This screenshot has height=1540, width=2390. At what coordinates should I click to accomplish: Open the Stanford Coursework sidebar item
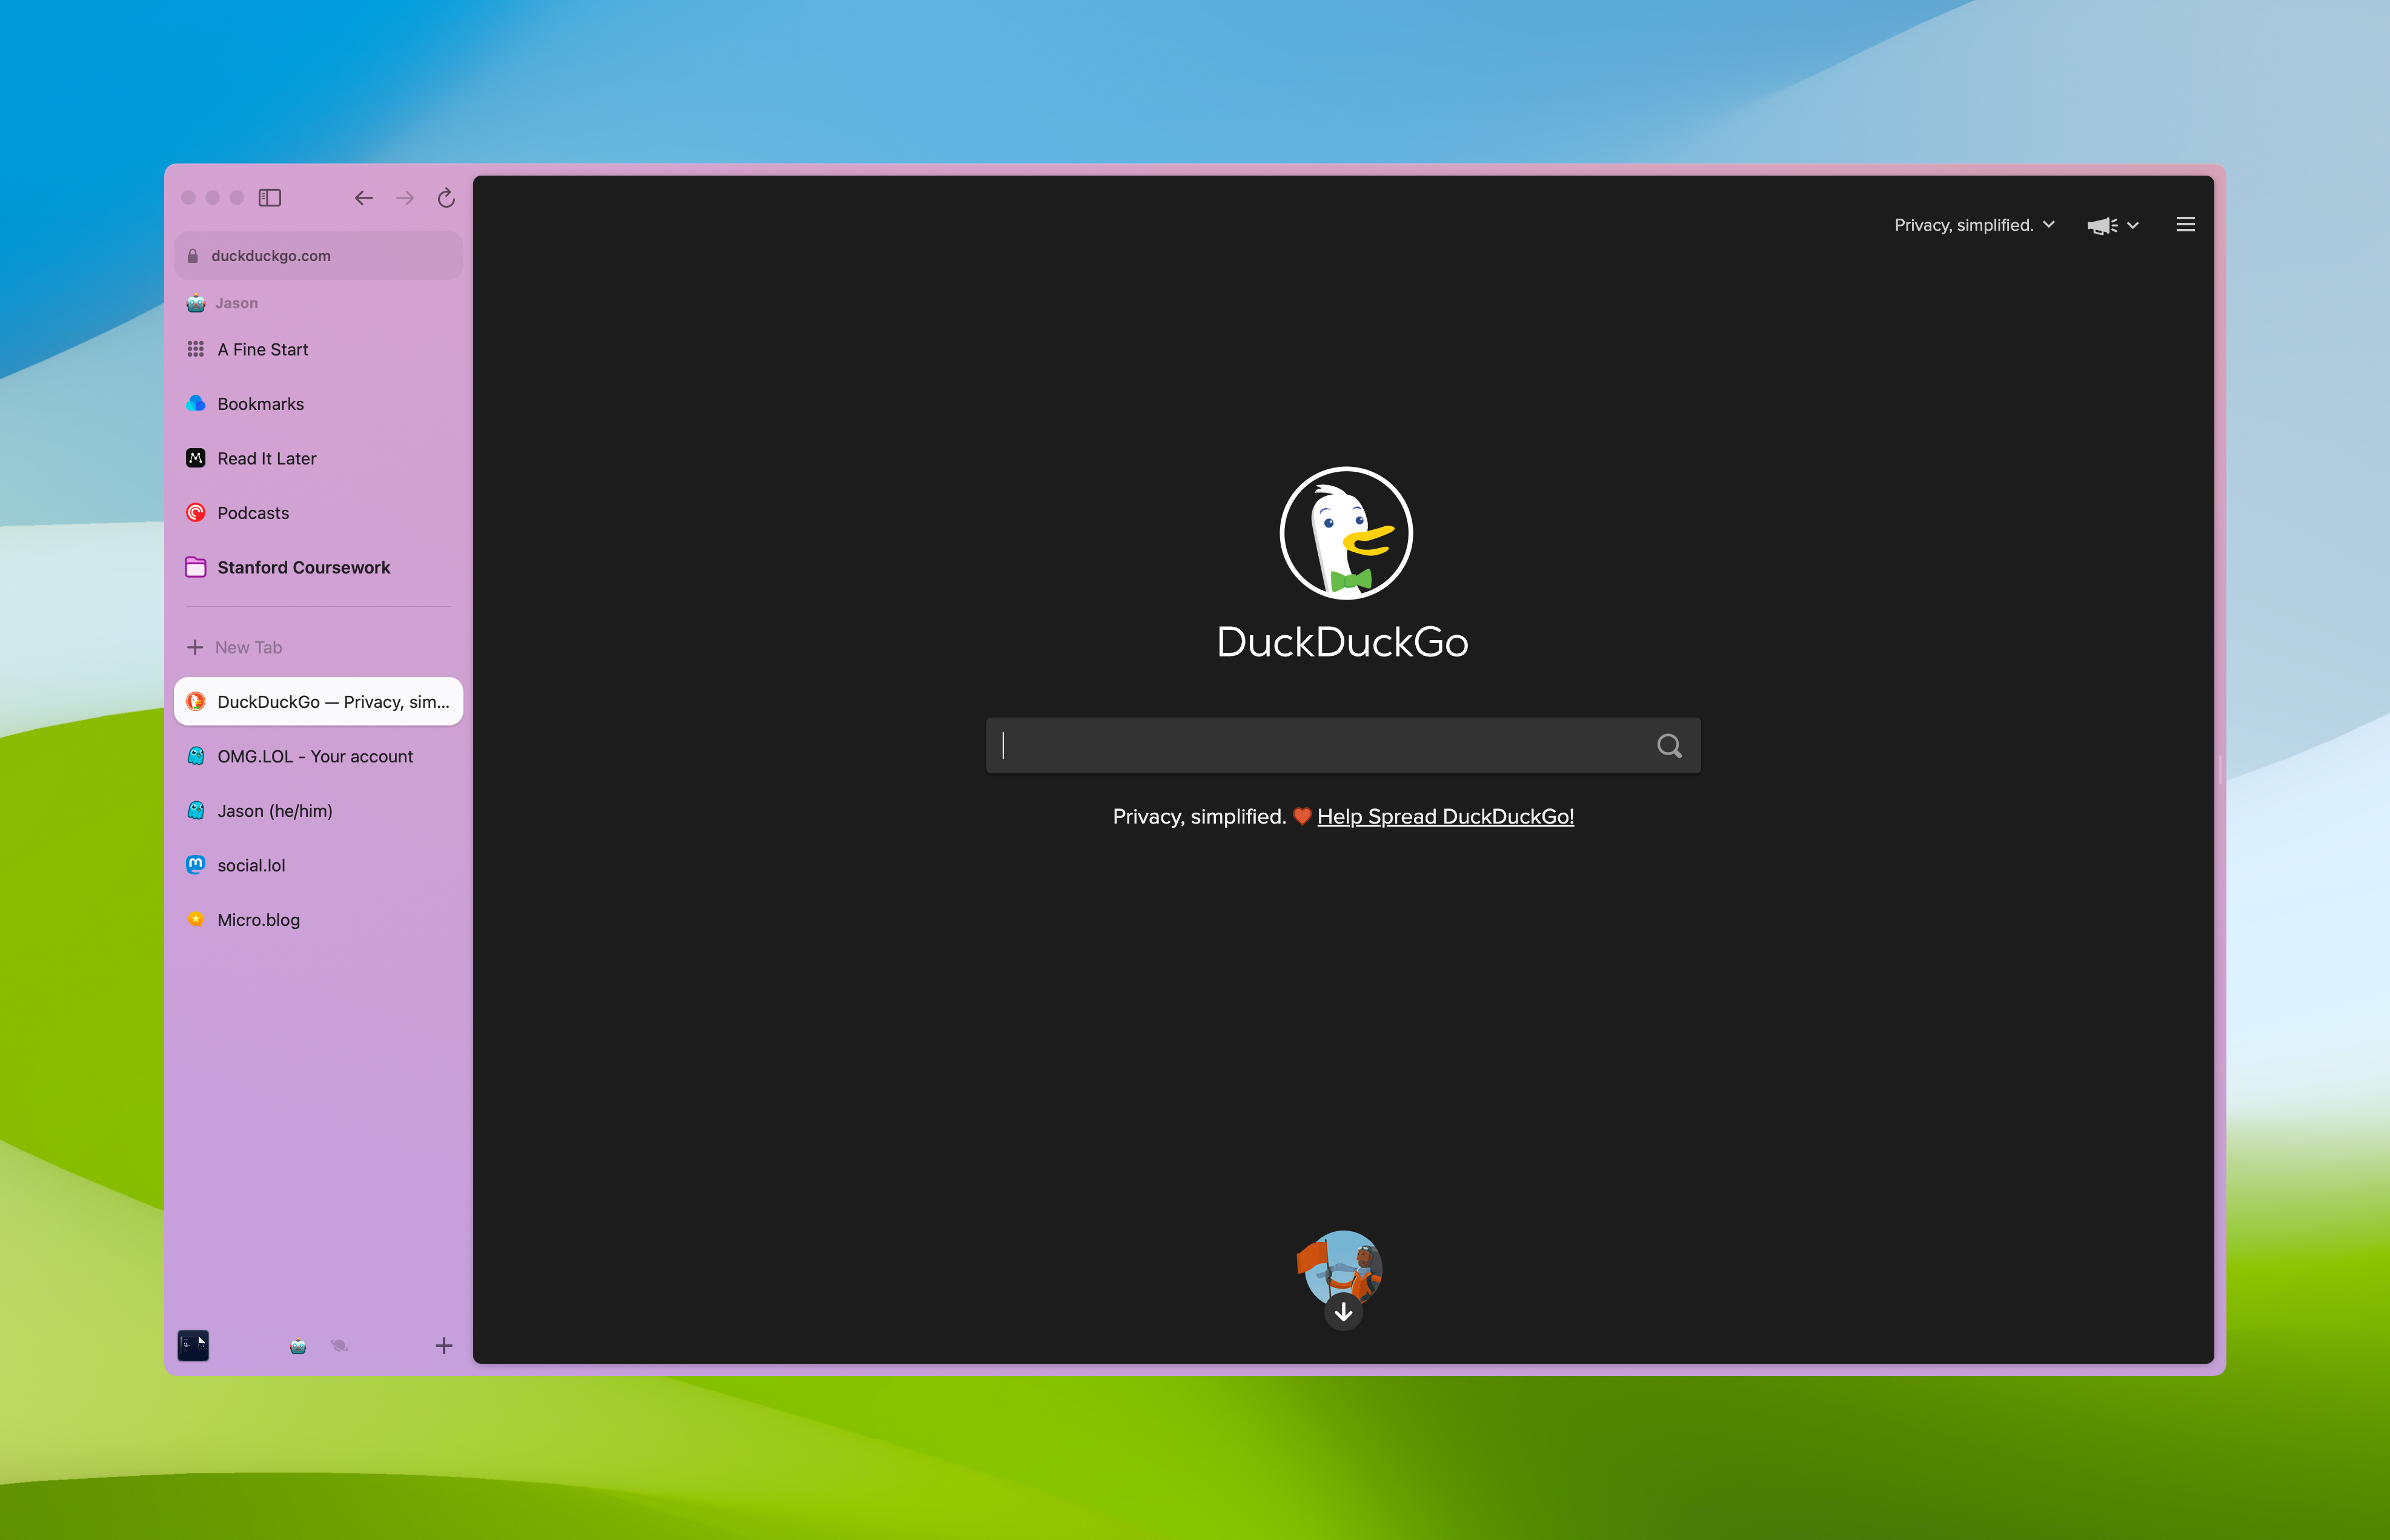[303, 566]
